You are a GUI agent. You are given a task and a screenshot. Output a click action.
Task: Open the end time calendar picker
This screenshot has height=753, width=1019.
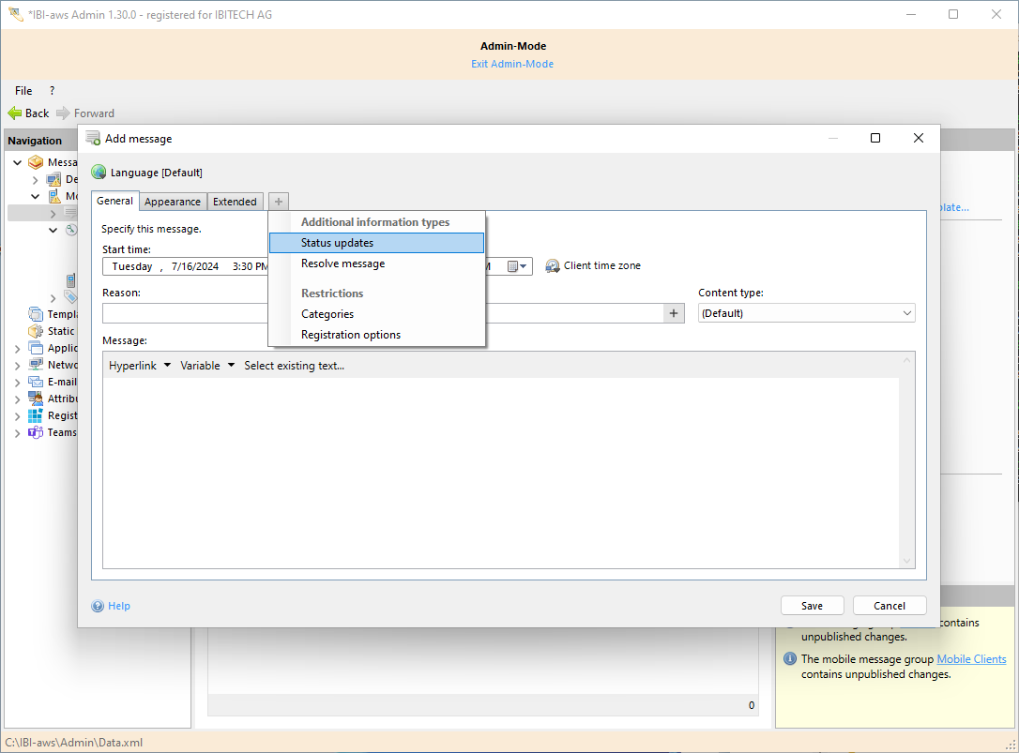coord(518,266)
